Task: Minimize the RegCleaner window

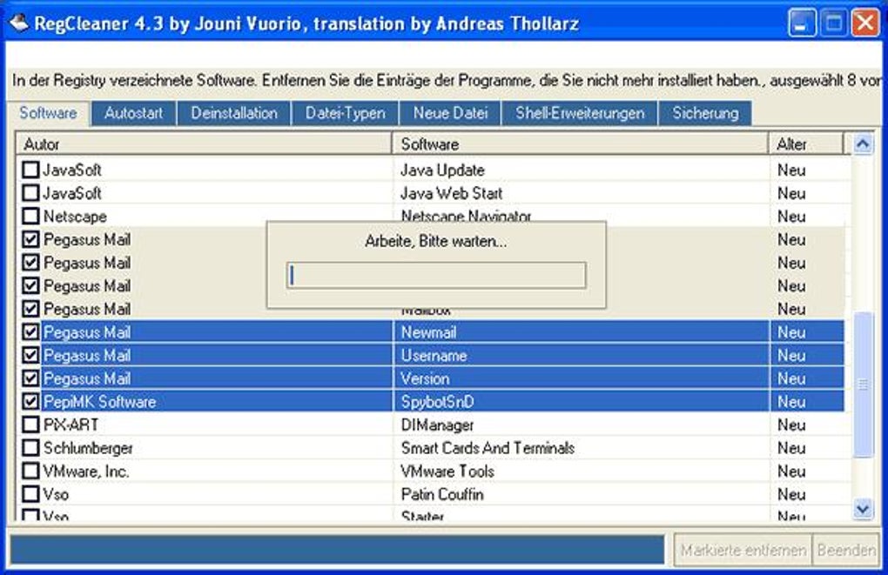Action: pos(801,23)
